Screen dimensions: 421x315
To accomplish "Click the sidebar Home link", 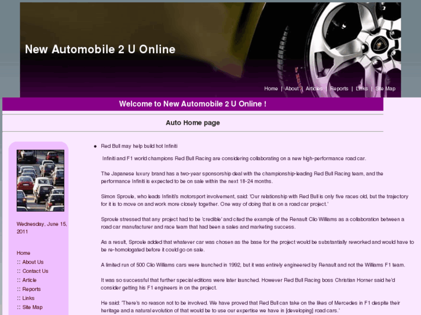I will [x=23, y=253].
